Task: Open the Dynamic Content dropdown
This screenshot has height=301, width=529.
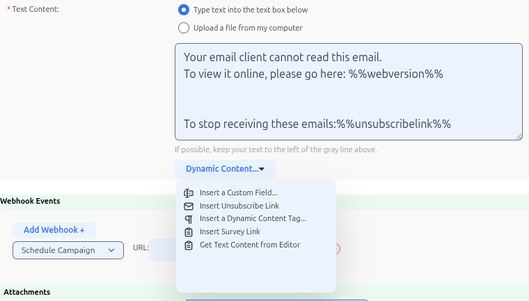Action: 225,169
